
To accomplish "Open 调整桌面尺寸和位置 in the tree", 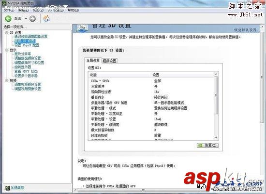I will [x=29, y=63].
